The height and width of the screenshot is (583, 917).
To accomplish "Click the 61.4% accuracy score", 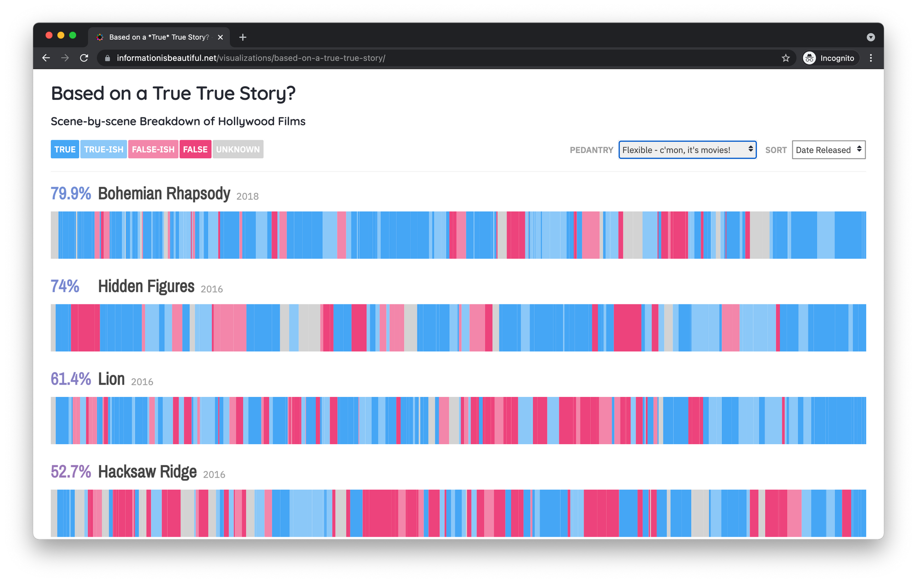I will click(x=71, y=379).
